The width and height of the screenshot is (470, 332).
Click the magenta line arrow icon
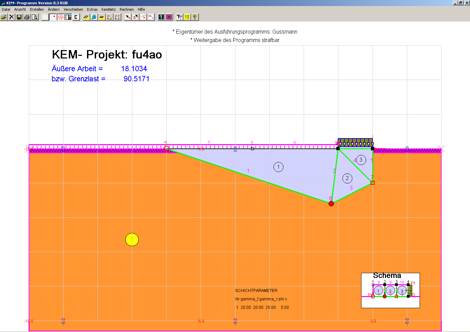[x=151, y=17]
